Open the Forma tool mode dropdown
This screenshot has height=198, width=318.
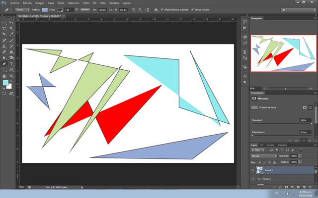point(22,10)
